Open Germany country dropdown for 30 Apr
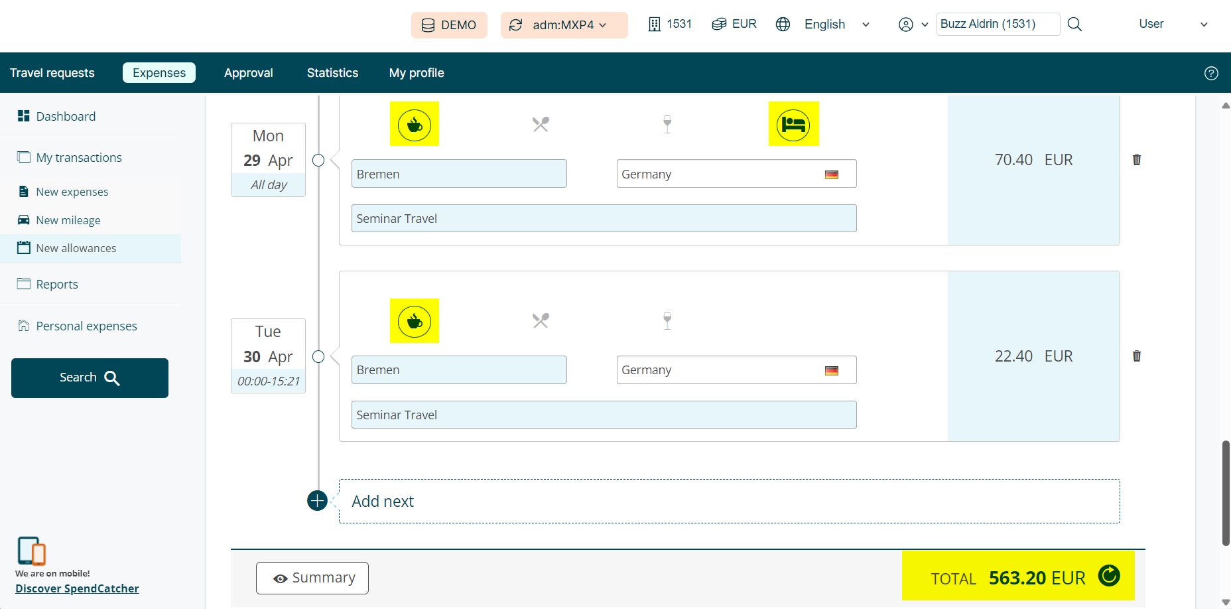 pyautogui.click(x=736, y=370)
